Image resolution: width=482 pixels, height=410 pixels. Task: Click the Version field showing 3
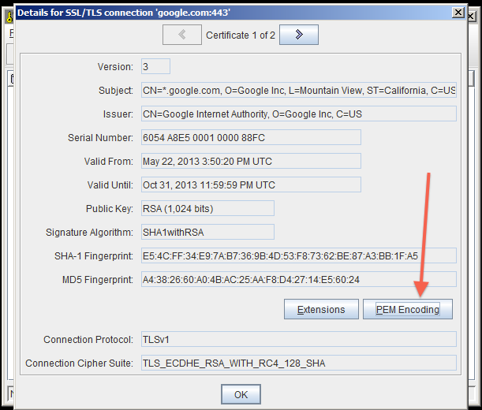(155, 66)
